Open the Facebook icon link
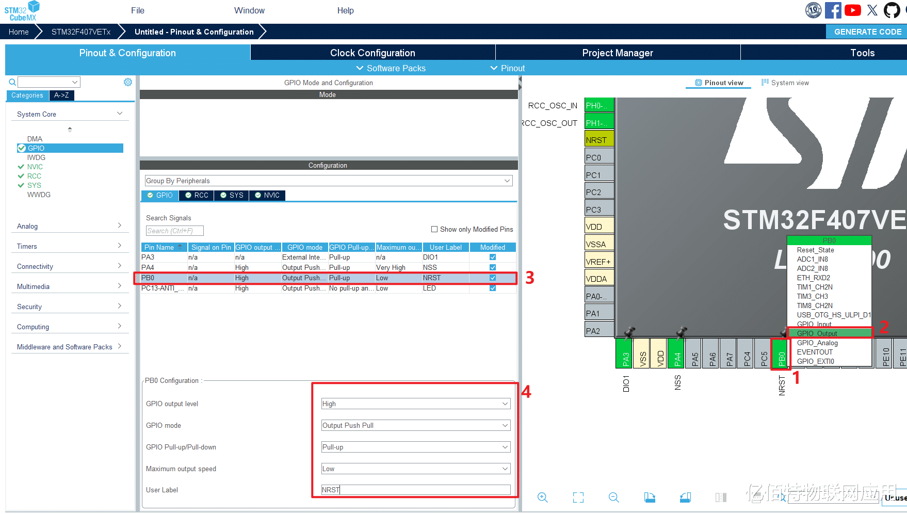The image size is (907, 514). [833, 10]
